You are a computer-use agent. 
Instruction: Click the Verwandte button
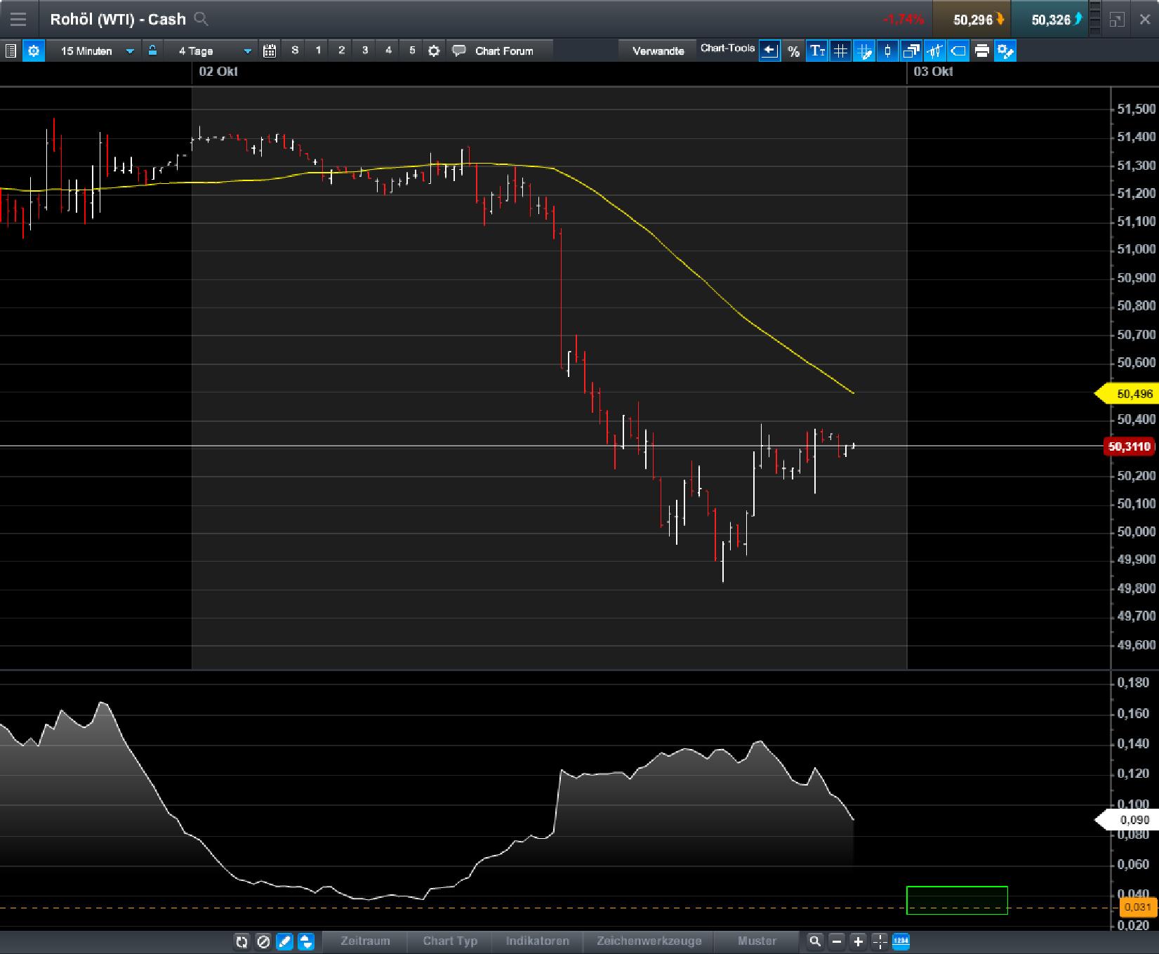click(x=658, y=51)
